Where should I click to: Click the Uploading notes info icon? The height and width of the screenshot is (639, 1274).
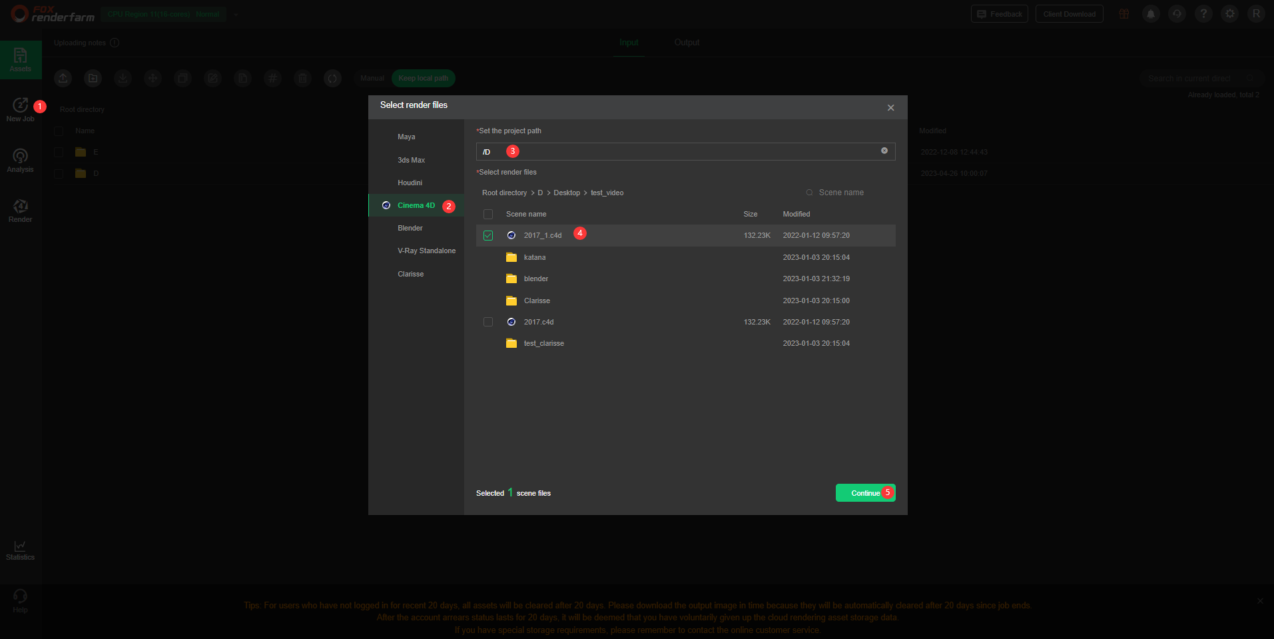(x=115, y=43)
